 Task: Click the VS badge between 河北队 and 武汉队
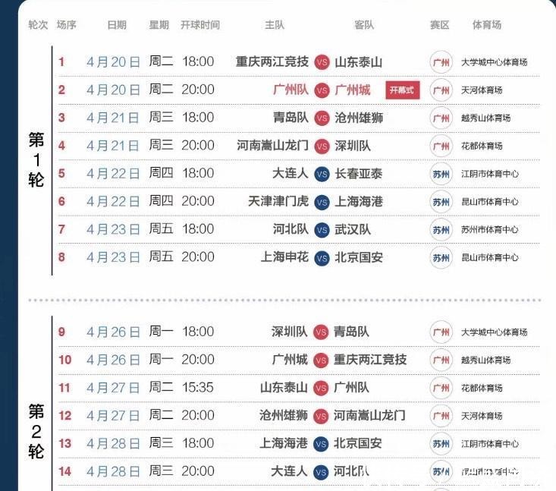322,230
